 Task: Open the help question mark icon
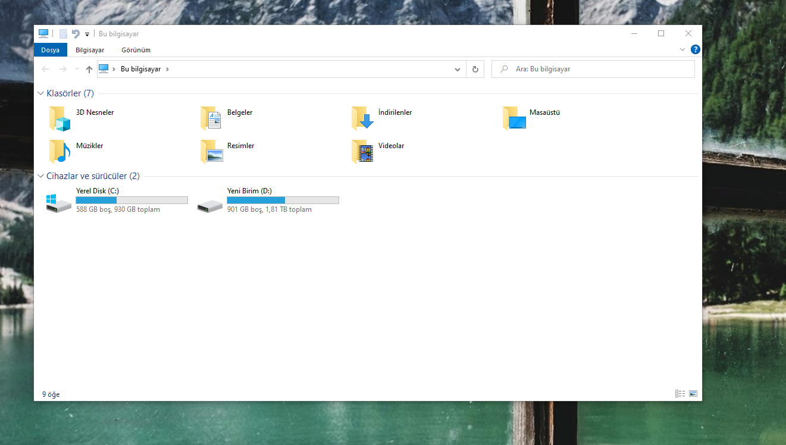coord(695,50)
